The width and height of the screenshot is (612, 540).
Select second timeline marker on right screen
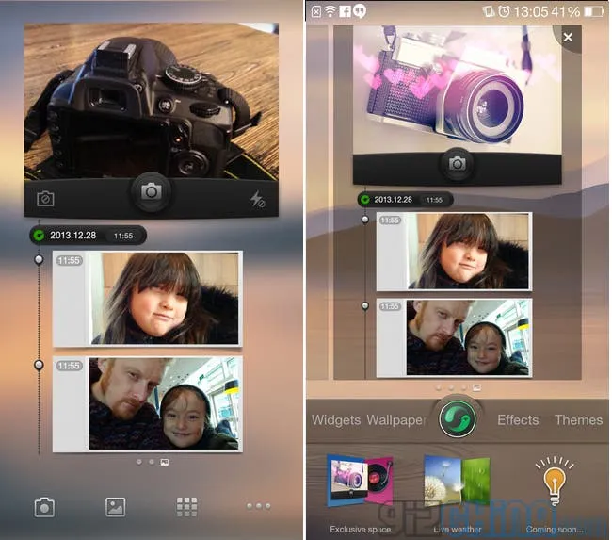(x=365, y=305)
